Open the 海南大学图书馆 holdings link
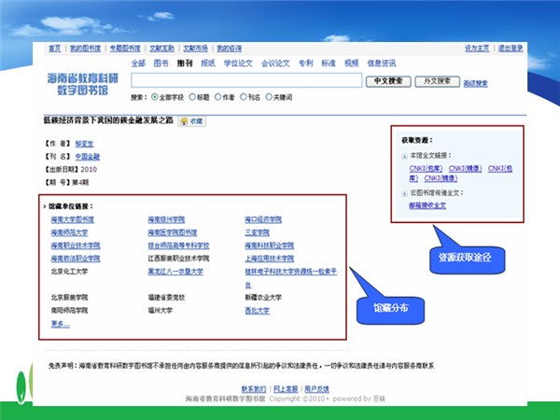The height and width of the screenshot is (420, 560). [x=73, y=219]
